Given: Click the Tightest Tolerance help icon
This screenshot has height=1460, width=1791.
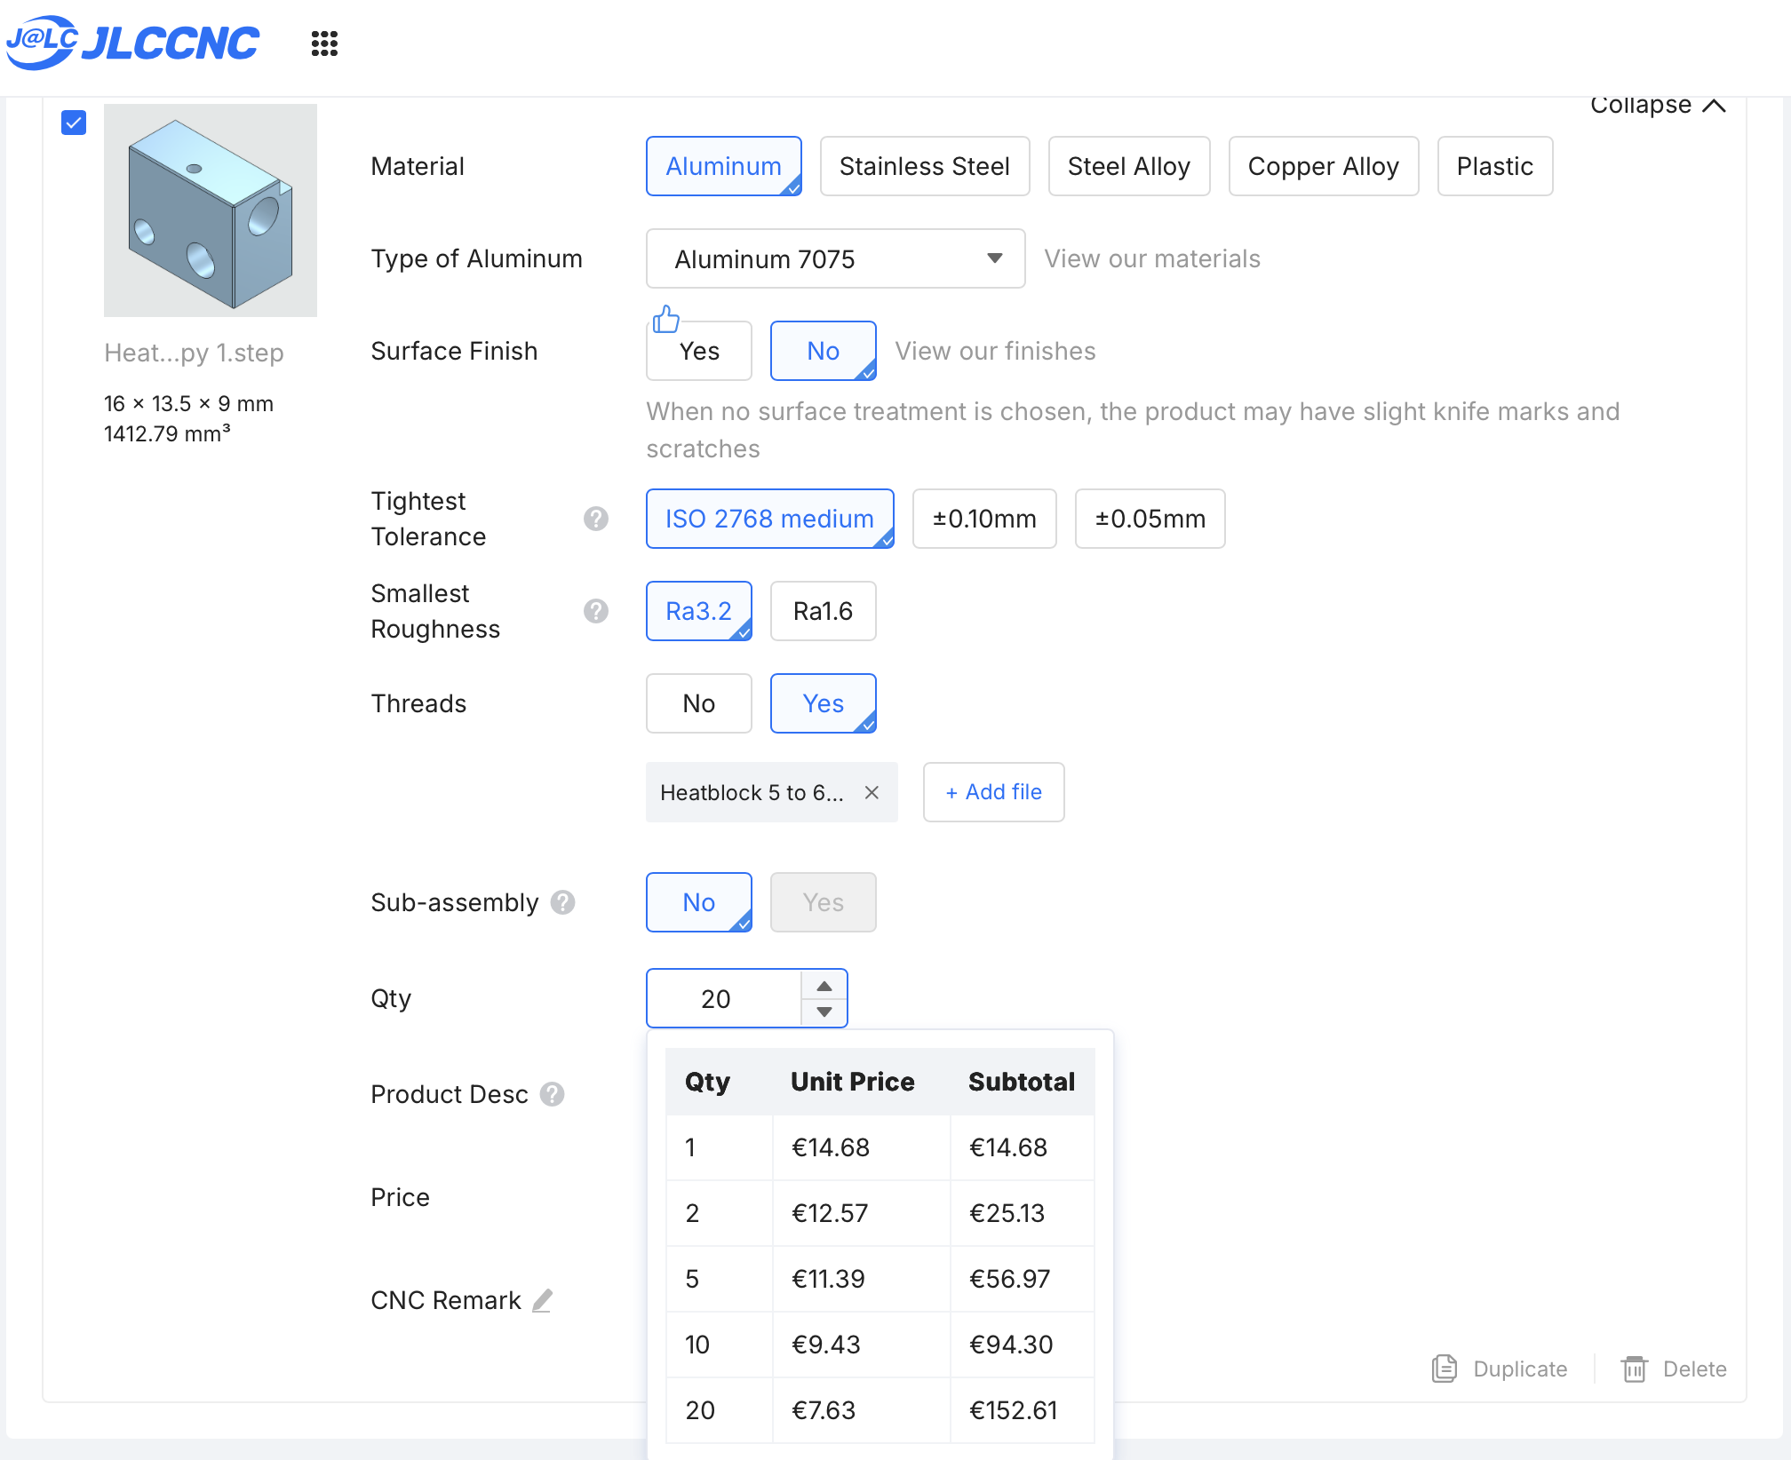Looking at the screenshot, I should [x=595, y=519].
